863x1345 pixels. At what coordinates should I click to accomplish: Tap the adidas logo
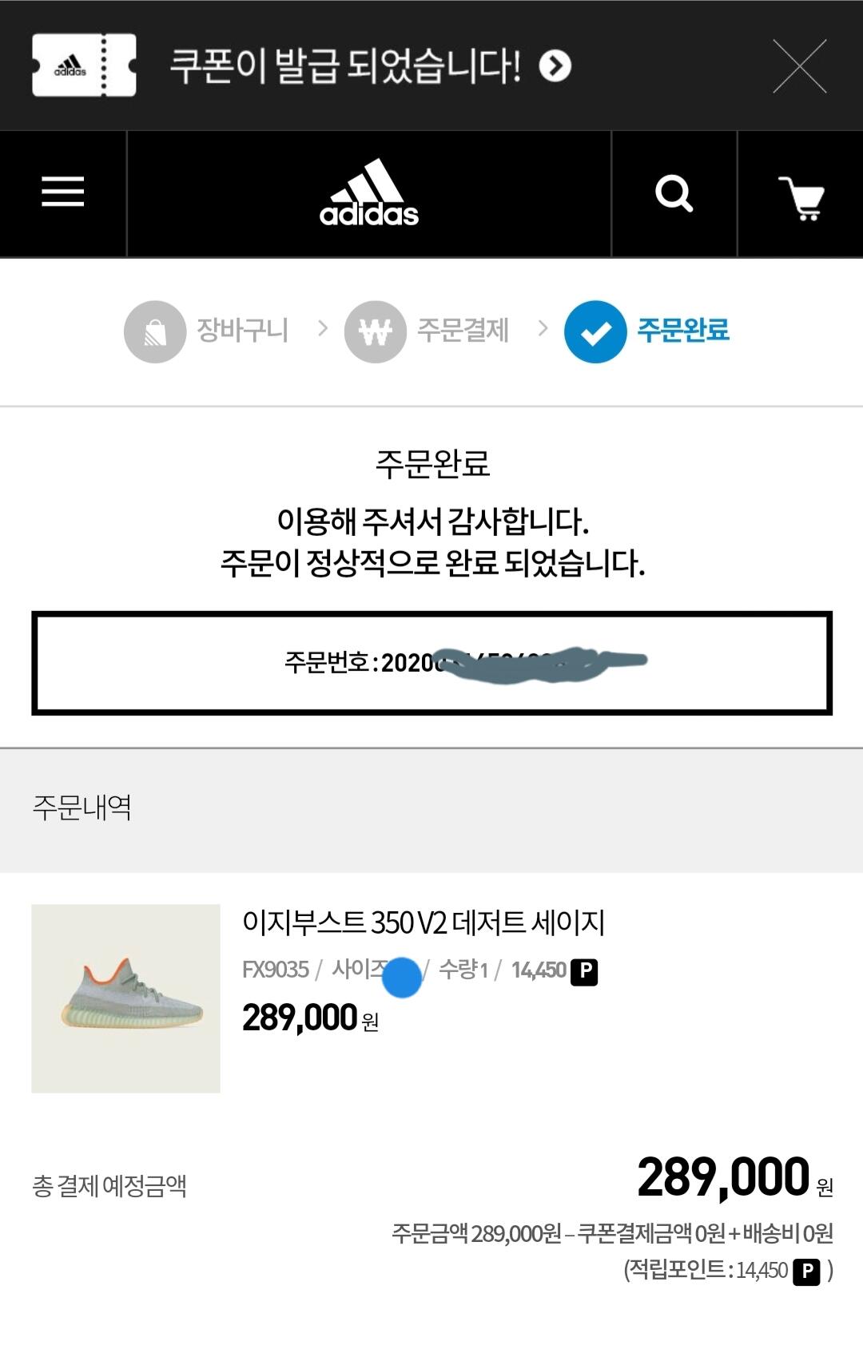coord(369,192)
